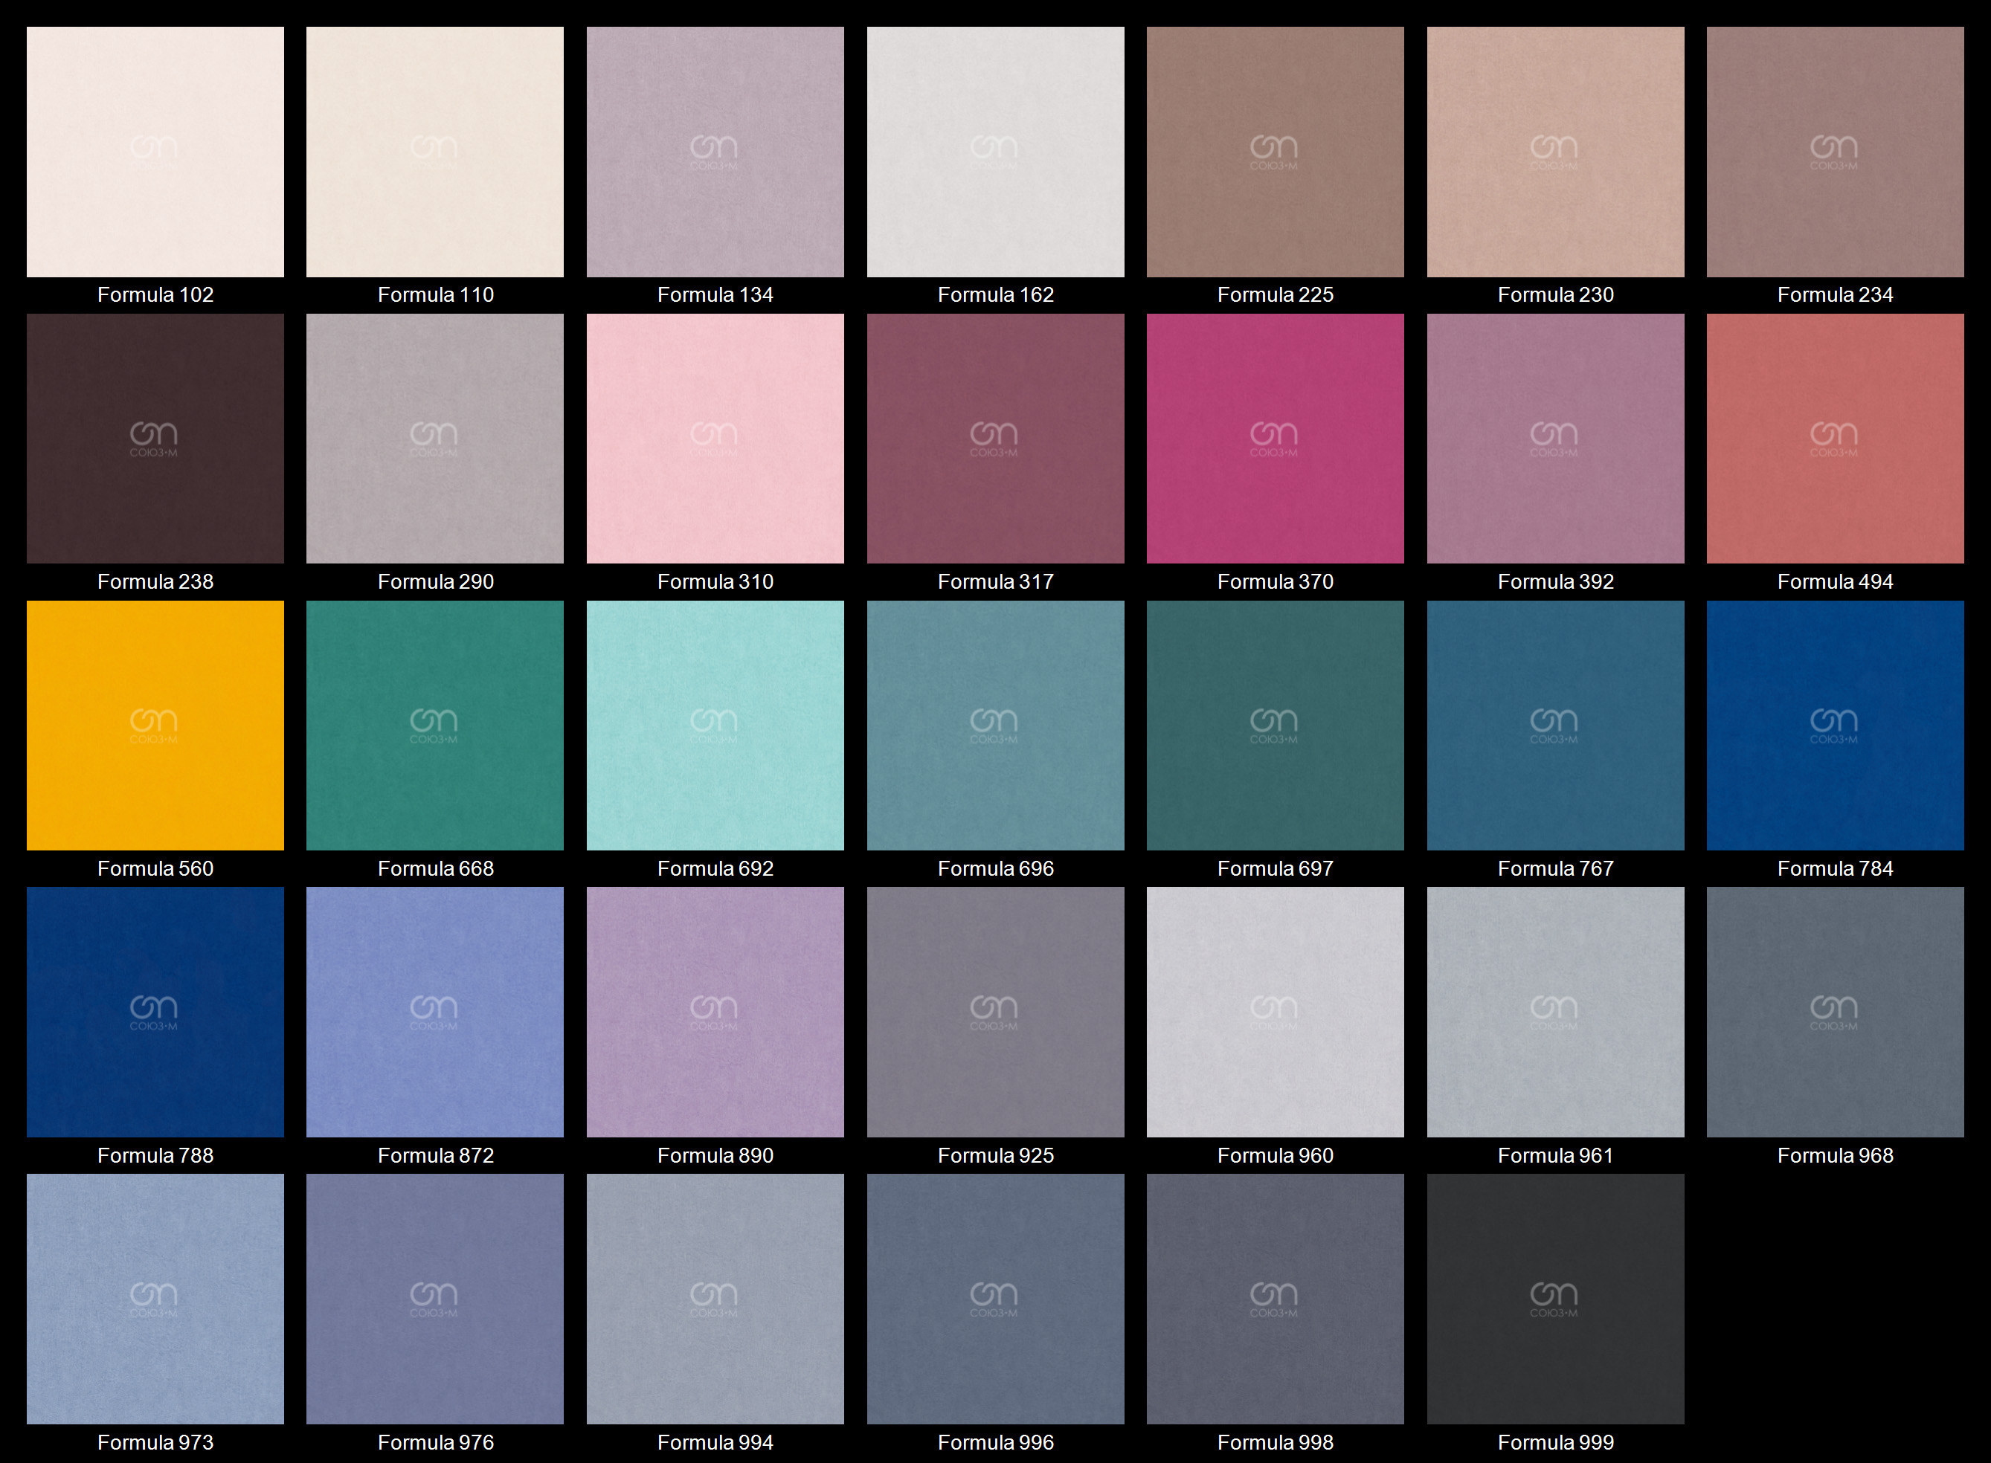The width and height of the screenshot is (1991, 1463).
Task: Choose the navy Formula 788 swatch
Action: 155,1013
